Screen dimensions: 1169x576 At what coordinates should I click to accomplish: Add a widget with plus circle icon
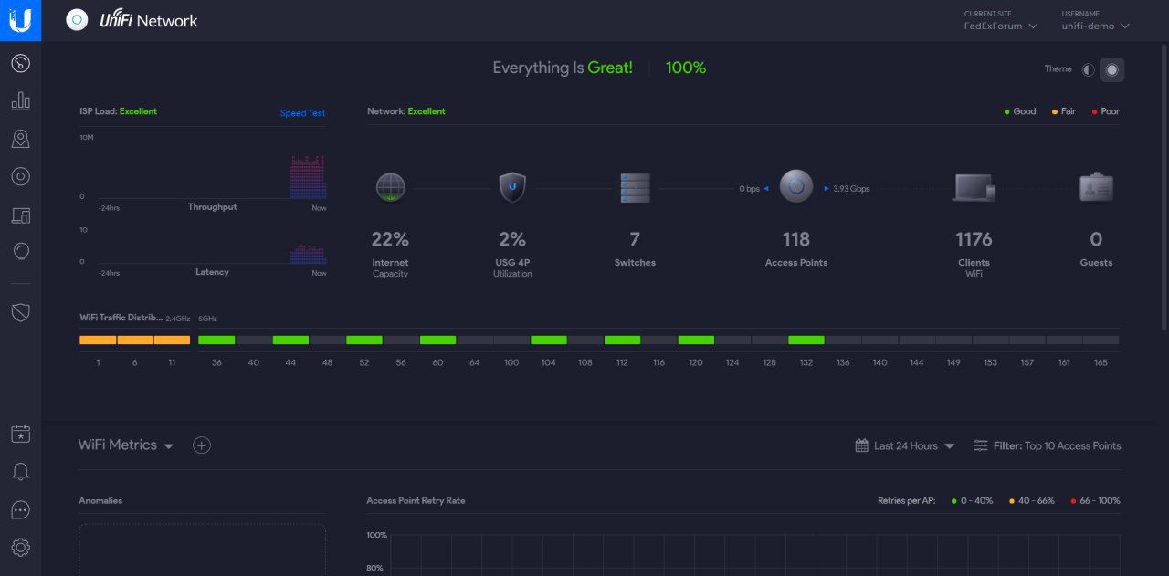click(x=202, y=445)
